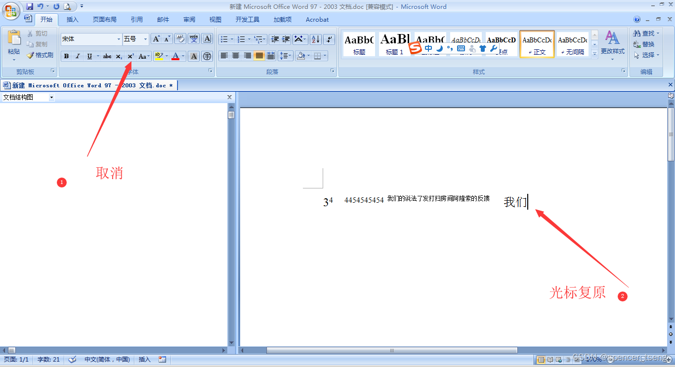
Task: Turn off superscript formatting
Action: (x=130, y=56)
